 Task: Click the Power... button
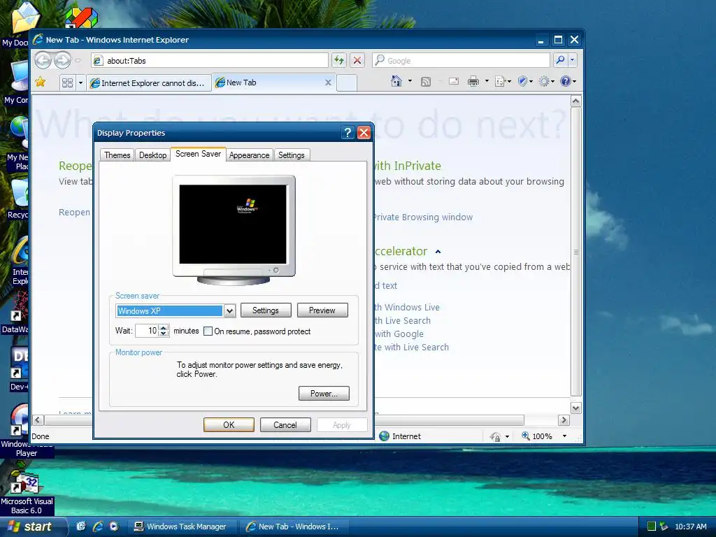(324, 394)
